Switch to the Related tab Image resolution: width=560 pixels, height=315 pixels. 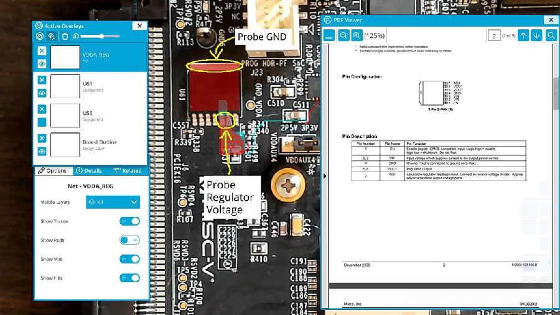pos(128,170)
